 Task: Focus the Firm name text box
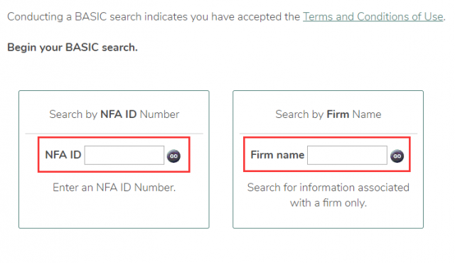point(347,155)
